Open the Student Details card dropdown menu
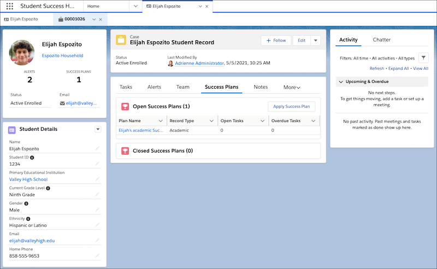This screenshot has height=269, width=437. tap(98, 129)
